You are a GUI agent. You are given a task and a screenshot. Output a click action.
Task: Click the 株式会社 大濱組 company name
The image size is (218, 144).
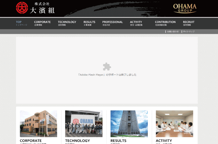point(42,8)
